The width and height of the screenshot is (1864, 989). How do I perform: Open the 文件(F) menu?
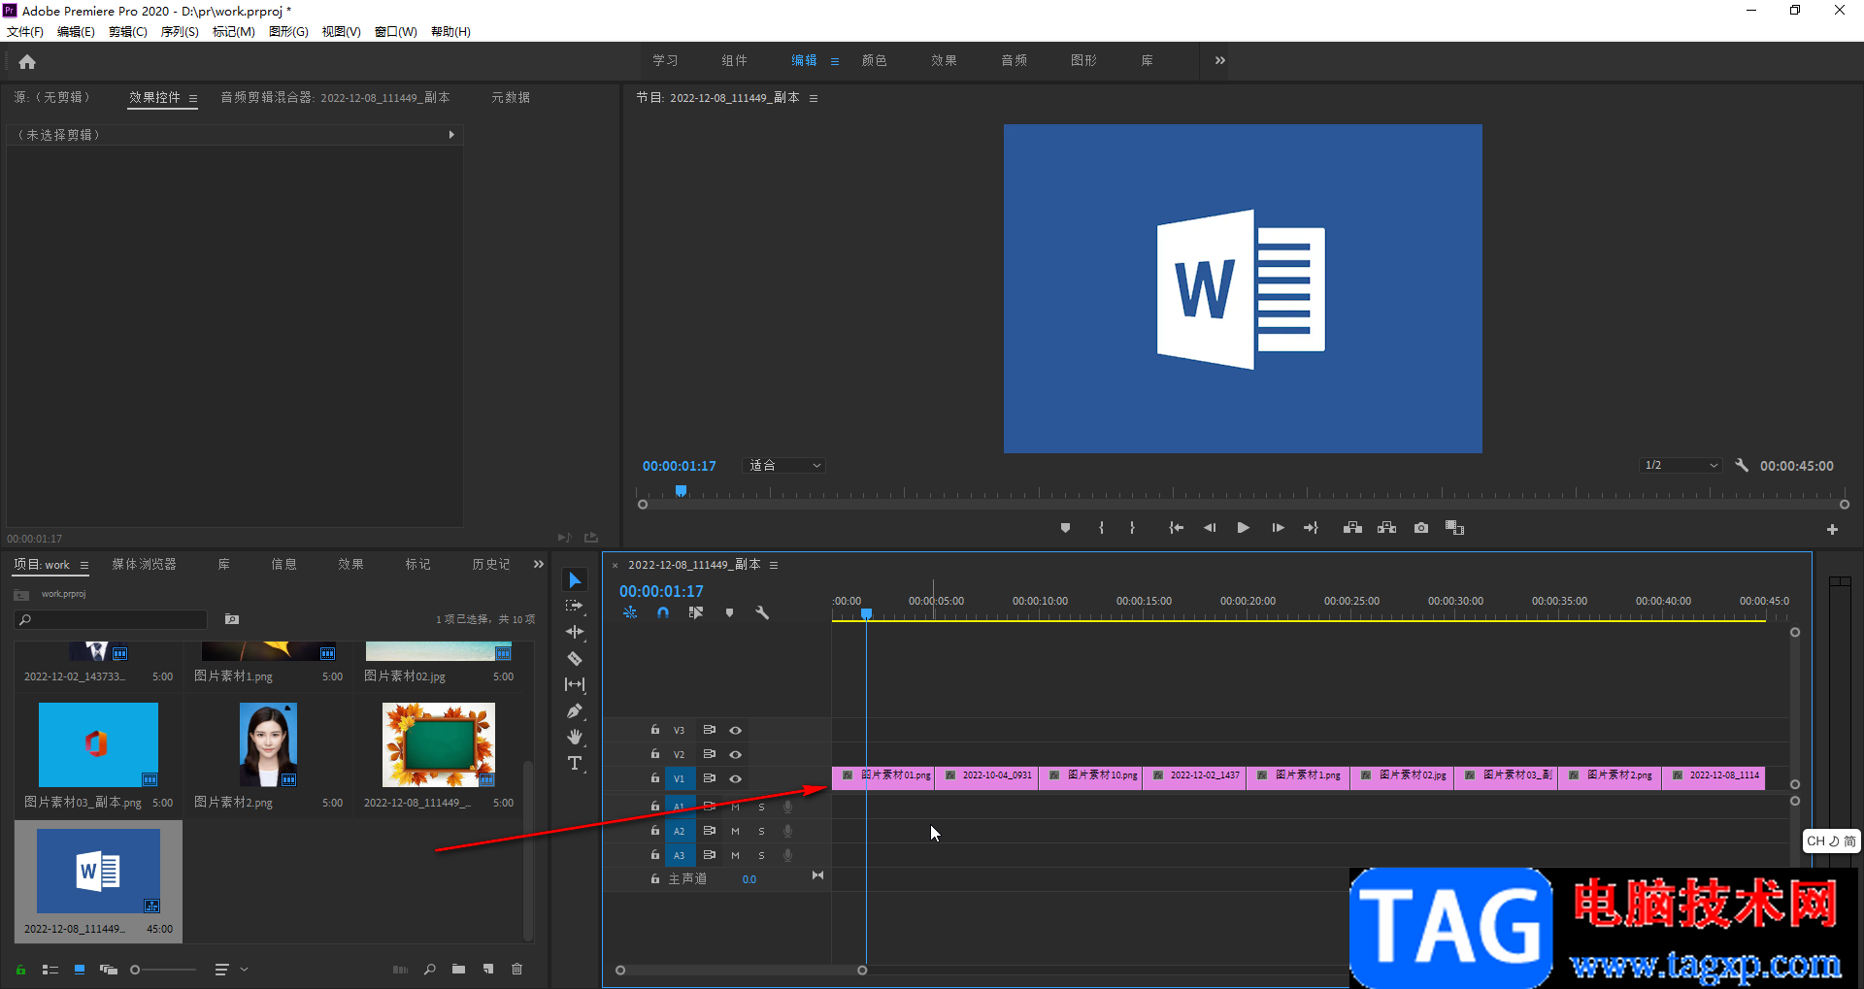tap(25, 32)
